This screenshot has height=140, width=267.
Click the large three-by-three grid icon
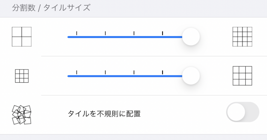tap(242, 76)
